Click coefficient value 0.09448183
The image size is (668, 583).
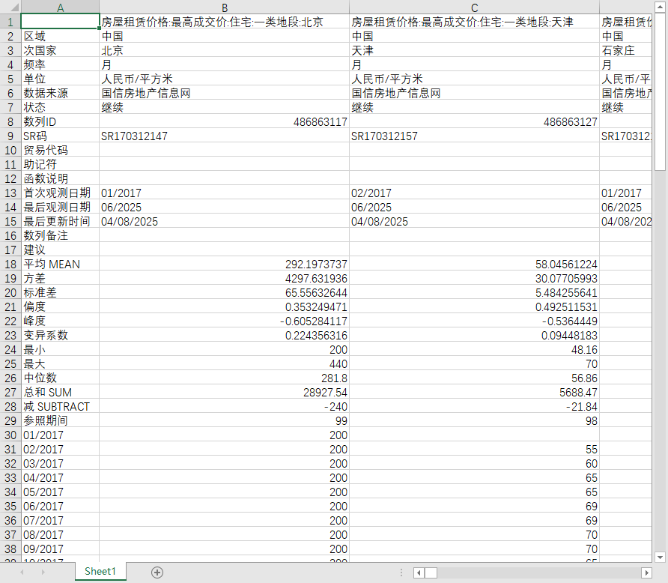click(474, 336)
